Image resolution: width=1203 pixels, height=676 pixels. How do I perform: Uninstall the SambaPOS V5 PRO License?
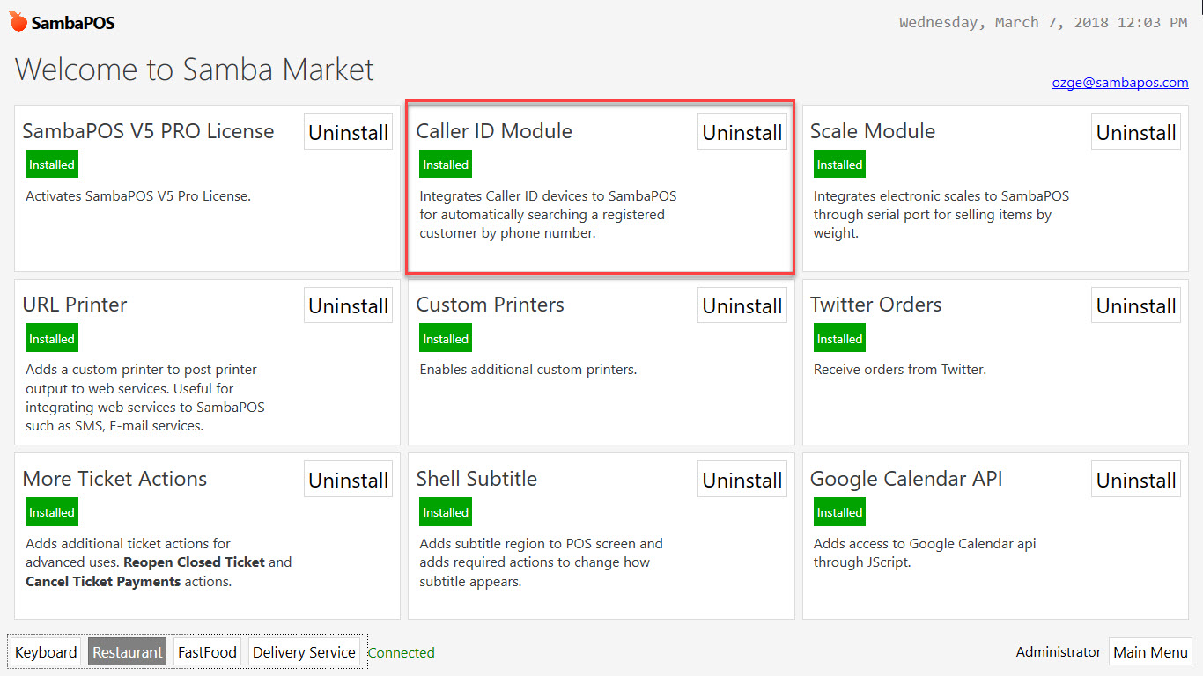[x=348, y=131]
